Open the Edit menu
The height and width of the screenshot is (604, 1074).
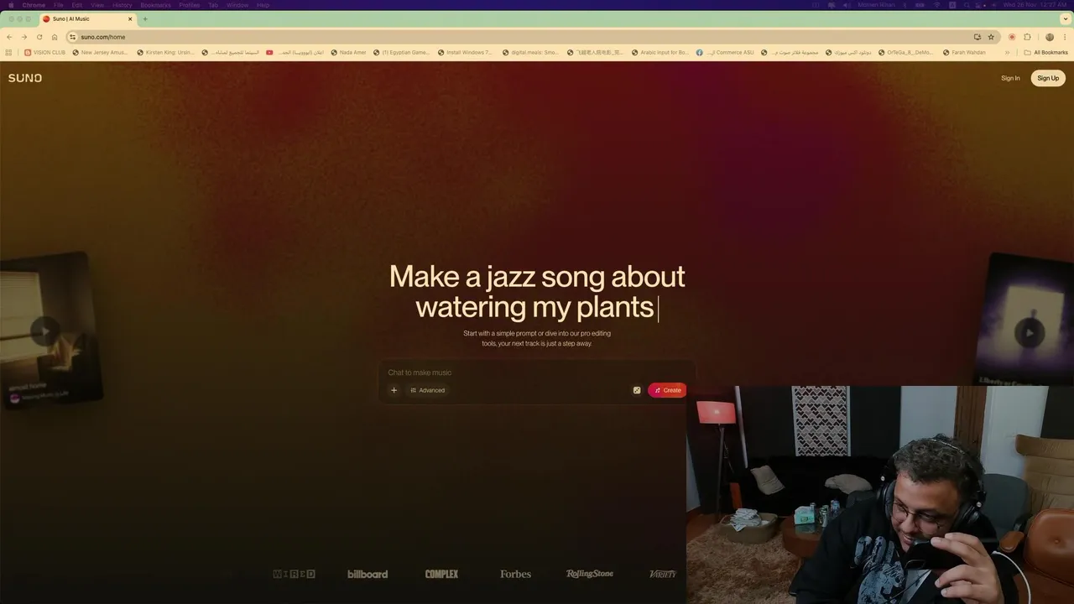click(x=77, y=5)
